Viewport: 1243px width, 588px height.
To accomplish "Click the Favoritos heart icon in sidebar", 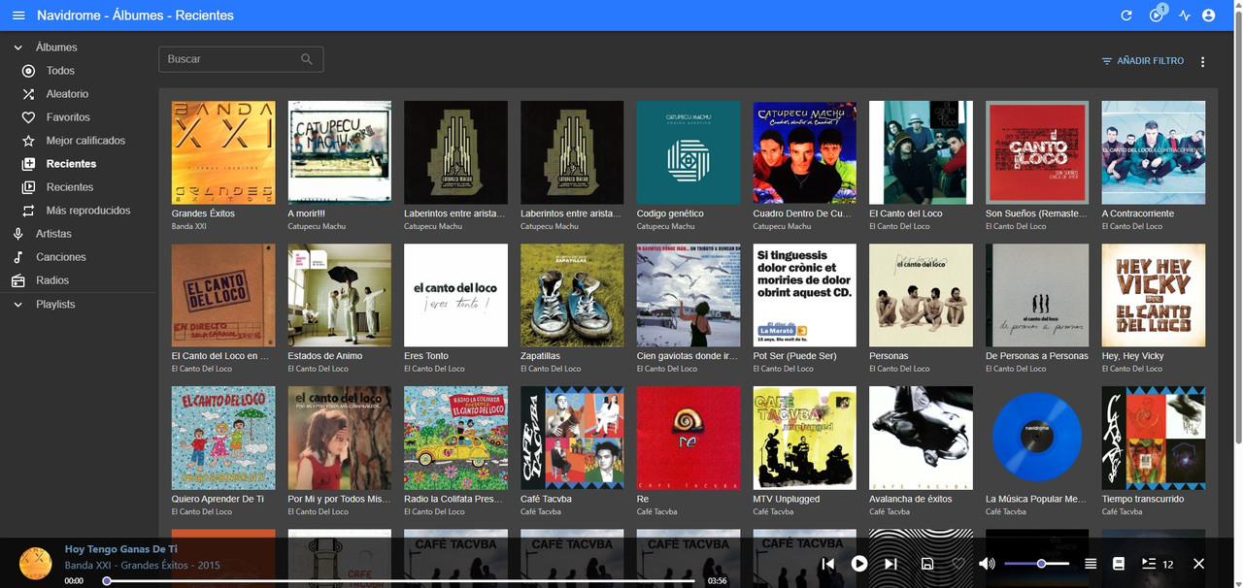I will (x=28, y=117).
